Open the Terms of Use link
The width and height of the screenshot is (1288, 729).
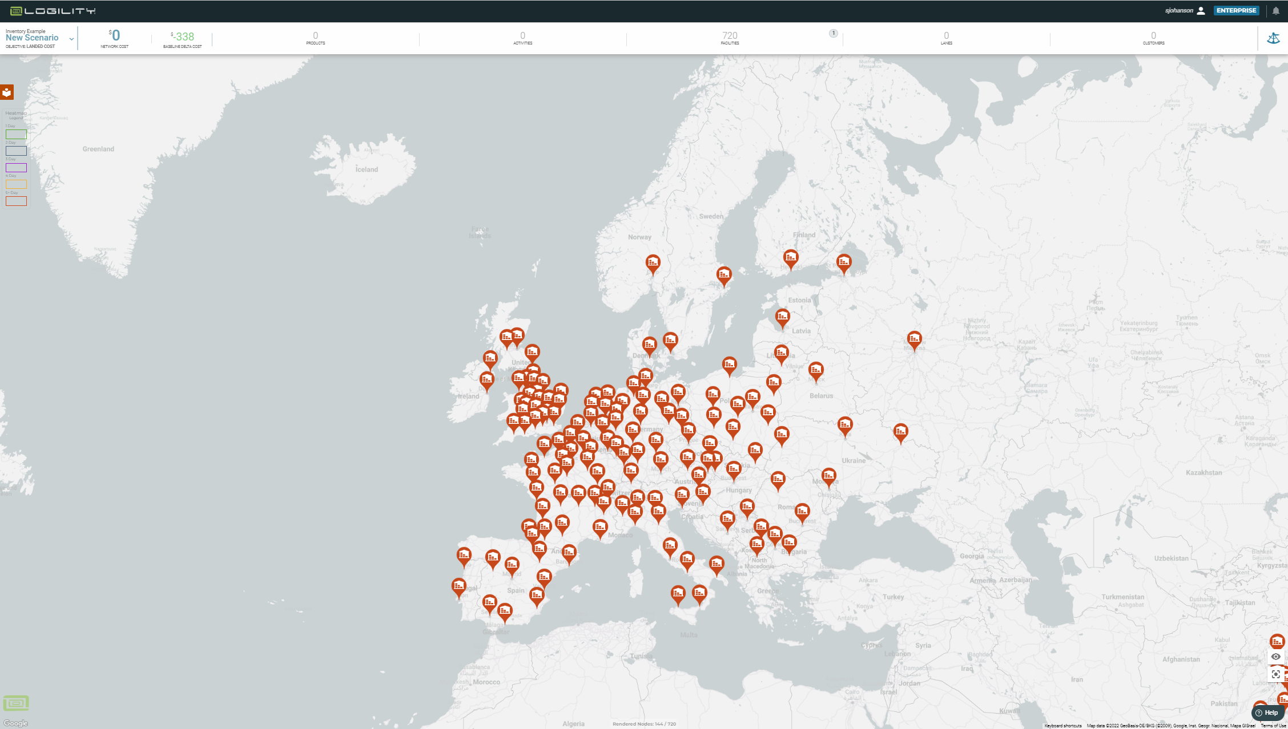coord(1273,726)
